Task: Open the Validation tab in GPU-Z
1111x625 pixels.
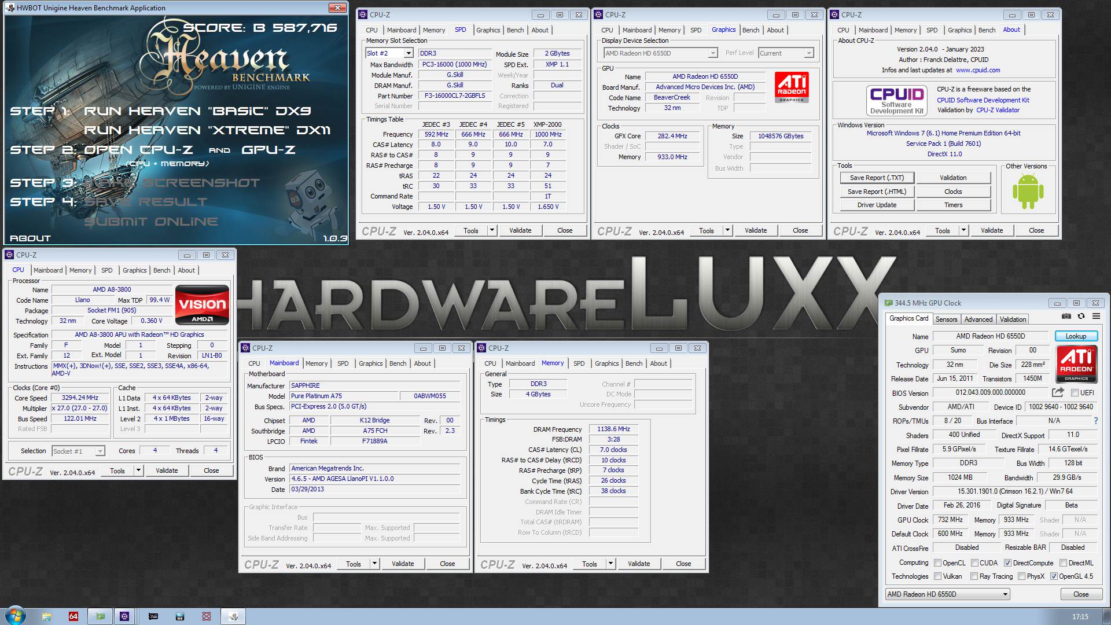Action: [1013, 319]
